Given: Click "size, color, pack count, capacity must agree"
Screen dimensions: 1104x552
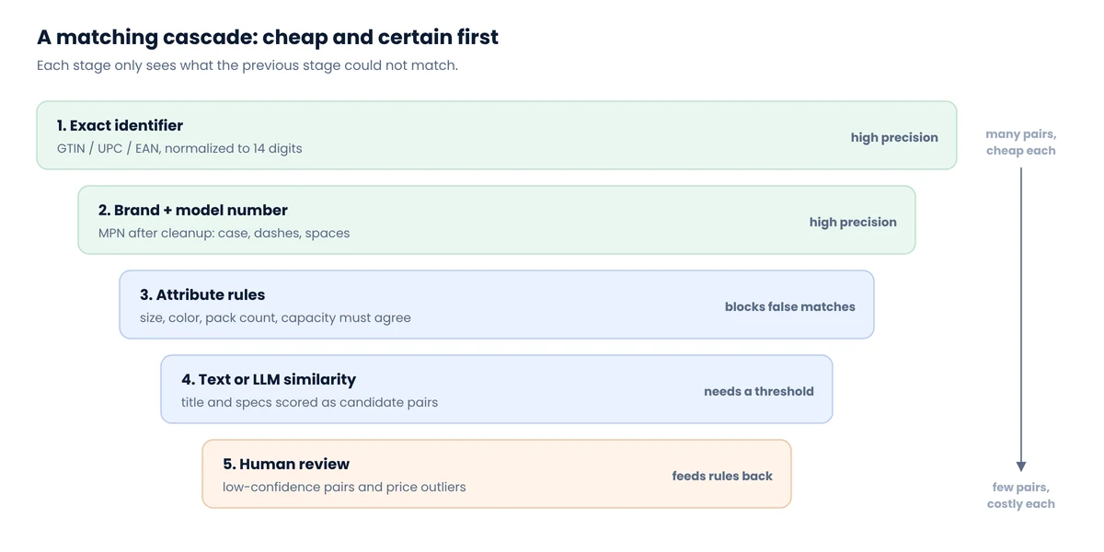Looking at the screenshot, I should tap(275, 317).
